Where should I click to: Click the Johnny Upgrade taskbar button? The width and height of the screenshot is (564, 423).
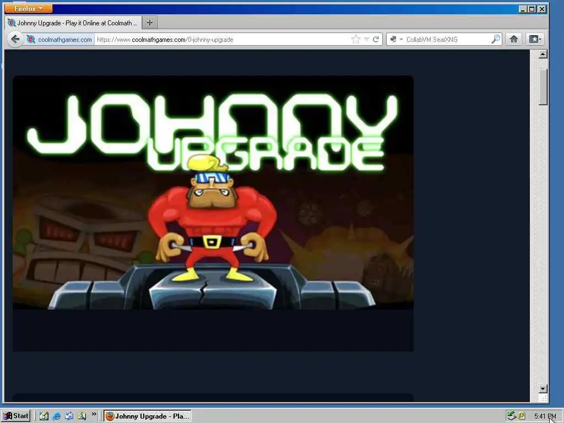(148, 416)
